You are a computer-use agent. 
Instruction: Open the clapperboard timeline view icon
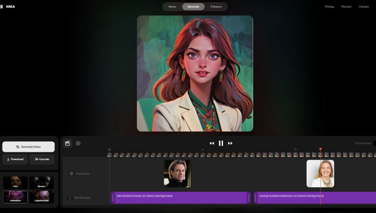point(68,143)
